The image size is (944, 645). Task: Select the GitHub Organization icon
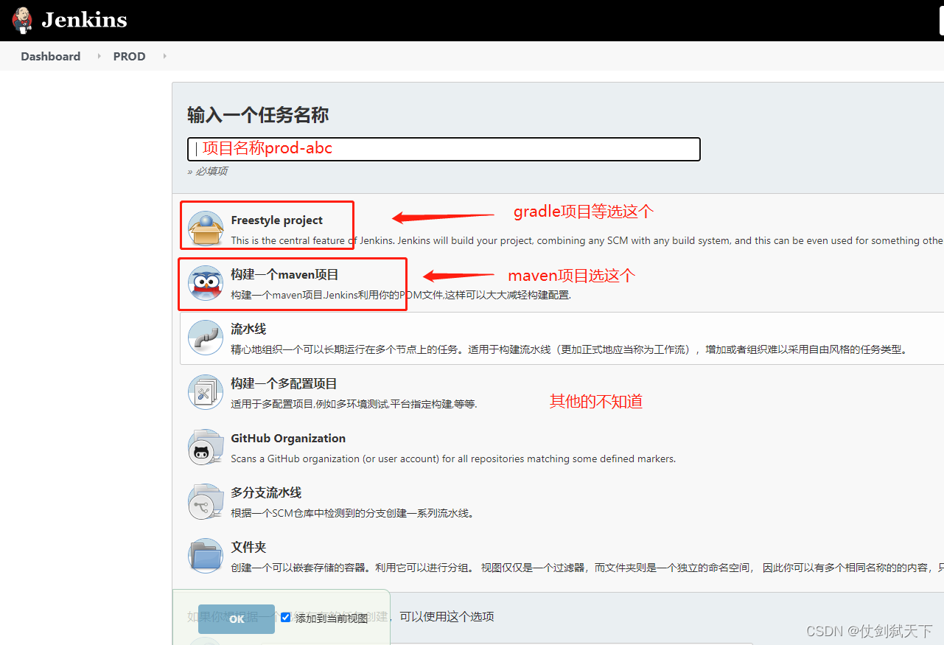tap(205, 447)
